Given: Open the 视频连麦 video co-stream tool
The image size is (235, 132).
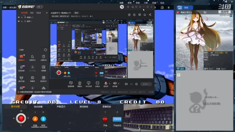Looking at the screenshot, I should pyautogui.click(x=21, y=68).
